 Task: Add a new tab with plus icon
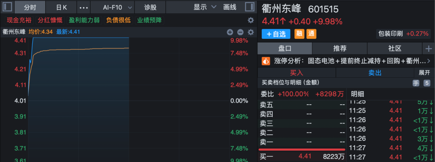[x=428, y=49]
